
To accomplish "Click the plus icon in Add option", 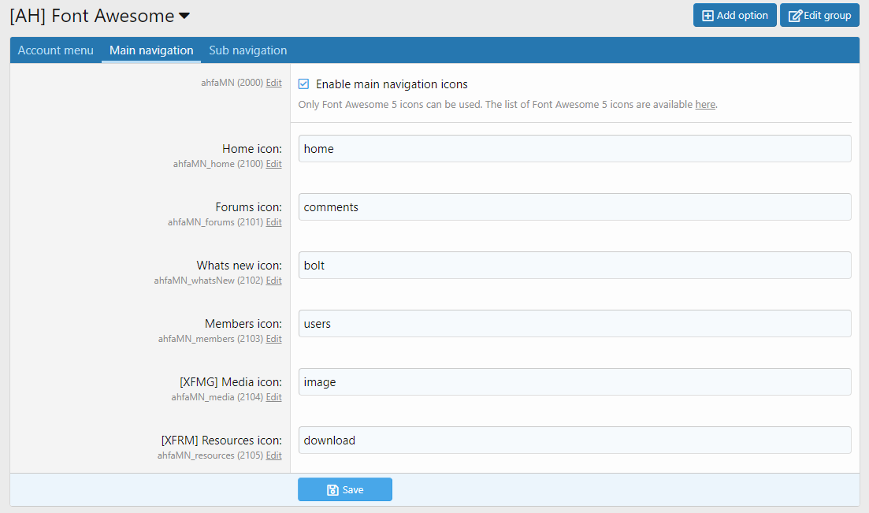I will 707,16.
